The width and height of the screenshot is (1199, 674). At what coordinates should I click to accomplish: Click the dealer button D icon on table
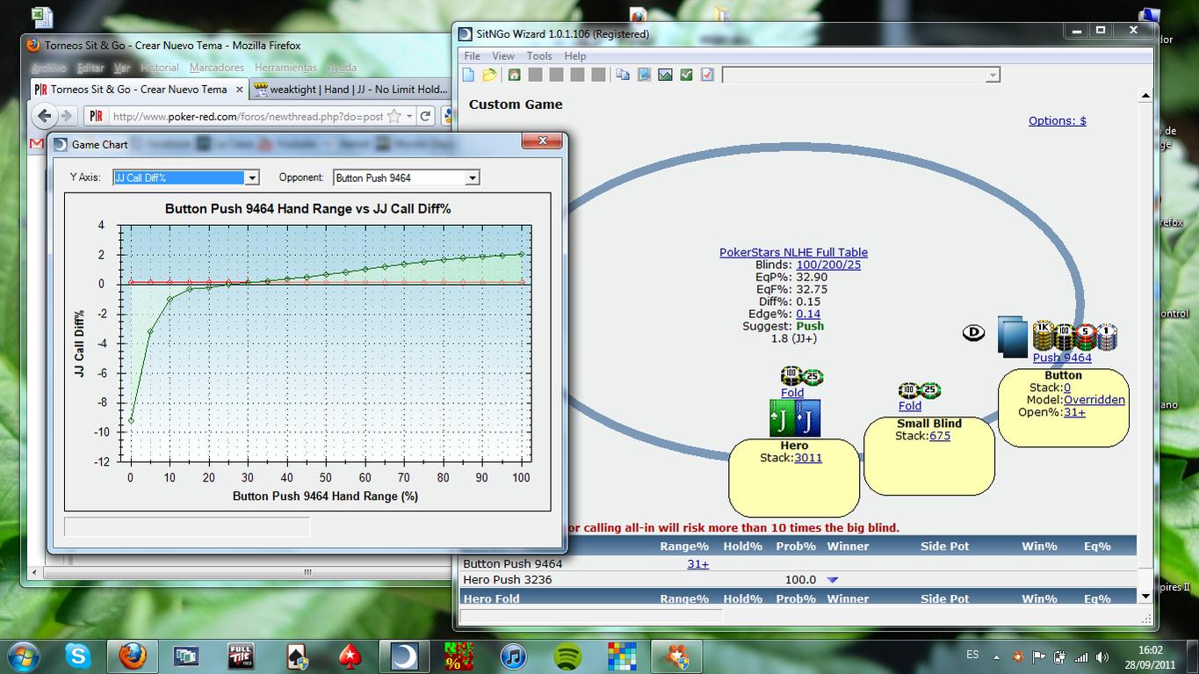(x=973, y=333)
